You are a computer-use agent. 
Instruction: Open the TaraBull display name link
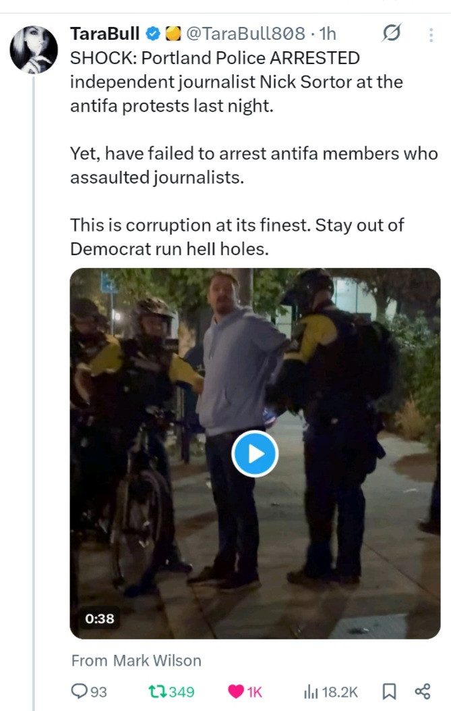(105, 34)
